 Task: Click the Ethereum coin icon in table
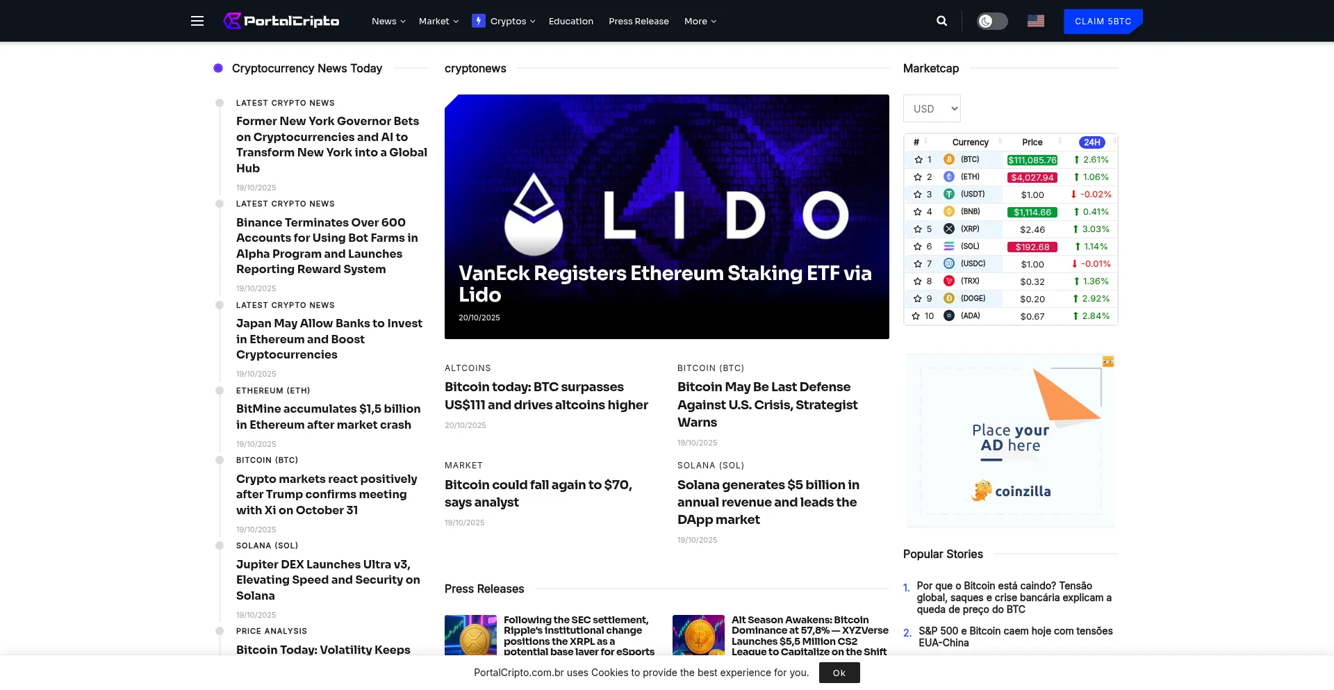coord(948,177)
